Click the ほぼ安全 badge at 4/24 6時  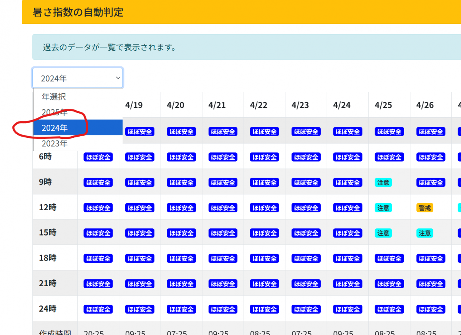tap(348, 157)
